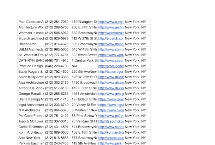This screenshot has width=215, height=145.
Task: Visit the butlerrogers link
Action: click(x=111, y=71)
